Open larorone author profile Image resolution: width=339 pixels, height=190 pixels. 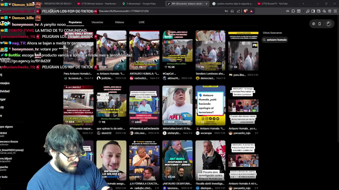(173, 188)
